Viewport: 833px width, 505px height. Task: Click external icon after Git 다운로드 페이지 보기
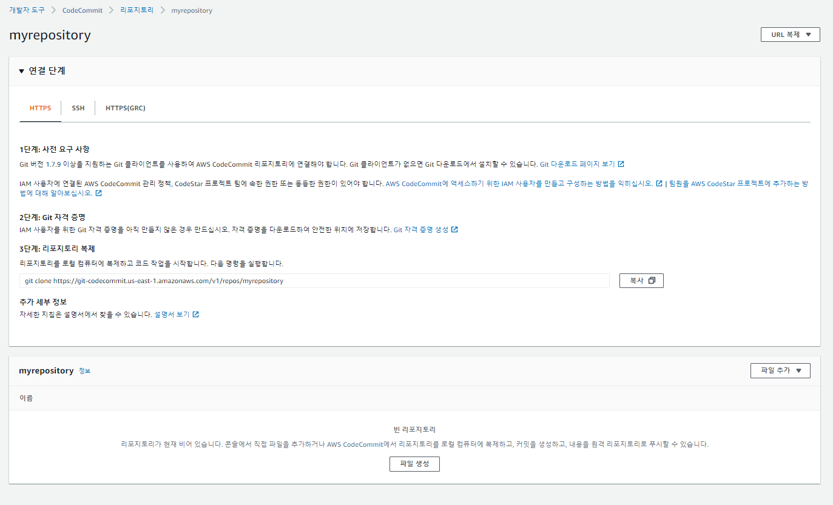[621, 164]
